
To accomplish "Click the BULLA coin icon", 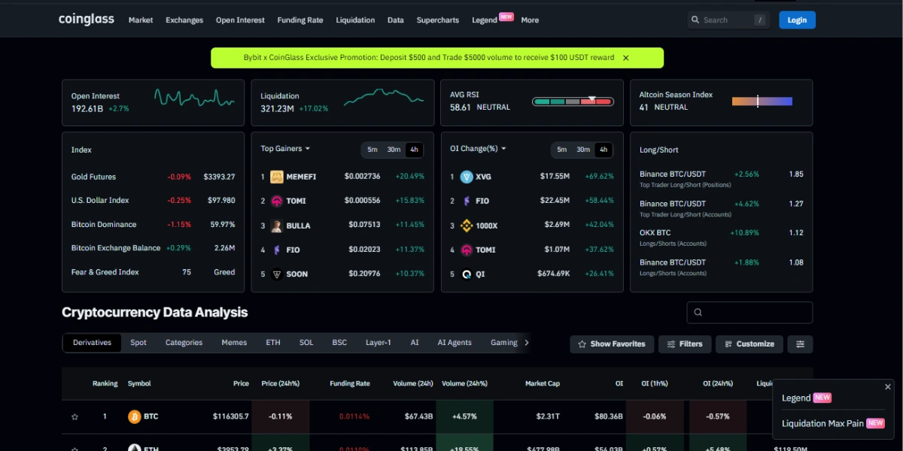I will [x=277, y=225].
